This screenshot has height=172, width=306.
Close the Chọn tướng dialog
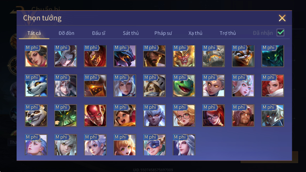282,18
